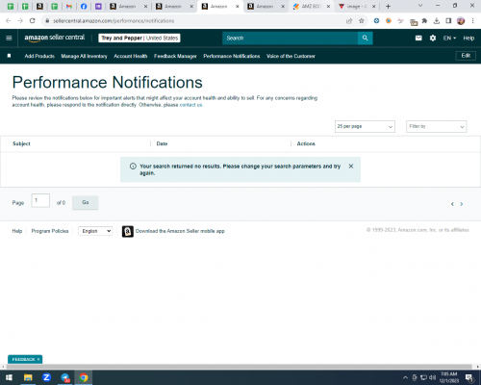The height and width of the screenshot is (385, 481).
Task: Go to previous page arrow
Action: [x=452, y=204]
